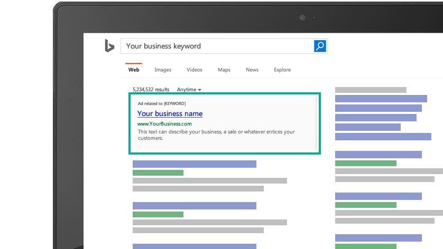Image resolution: width=443 pixels, height=249 pixels.
Task: Switch to the News tab
Action: point(252,70)
